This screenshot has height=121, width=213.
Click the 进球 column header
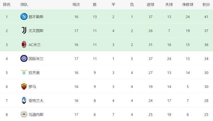[150, 5]
